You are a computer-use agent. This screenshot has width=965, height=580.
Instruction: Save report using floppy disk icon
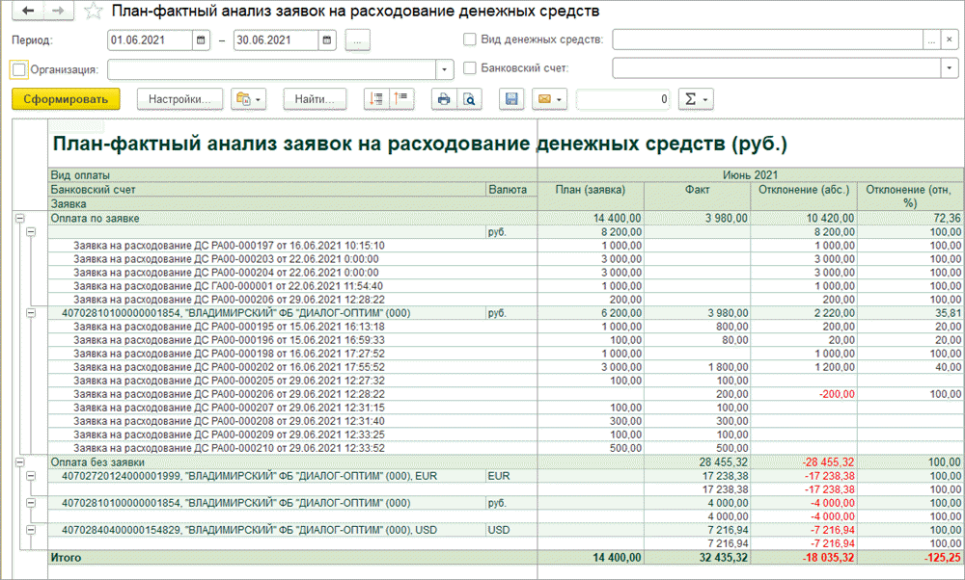coord(512,99)
